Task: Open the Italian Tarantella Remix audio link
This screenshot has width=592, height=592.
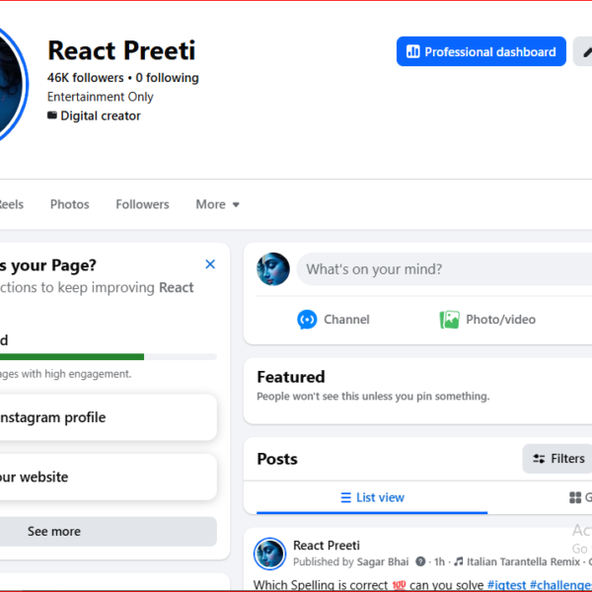Action: (523, 561)
